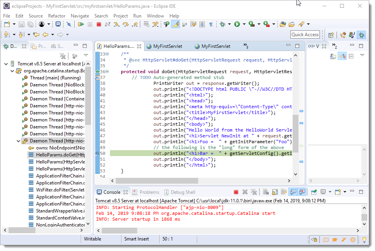This screenshot has height=251, width=375.
Task: Open the Debug configurations dropdown arrow
Action: point(229,24)
